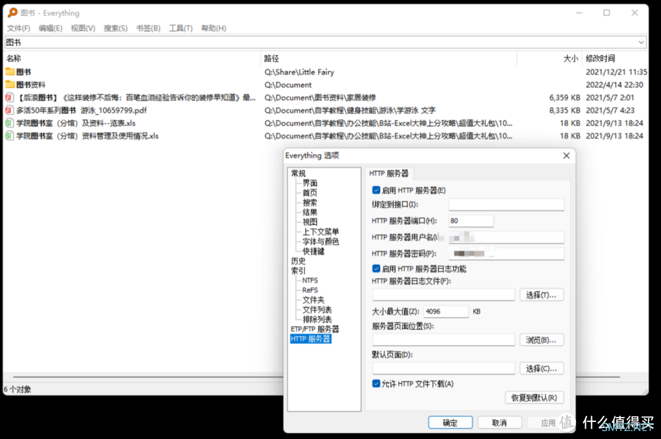Focus the HTTP 服务器用户名 field
Viewport: 661px width, 439px height.
(x=506, y=238)
